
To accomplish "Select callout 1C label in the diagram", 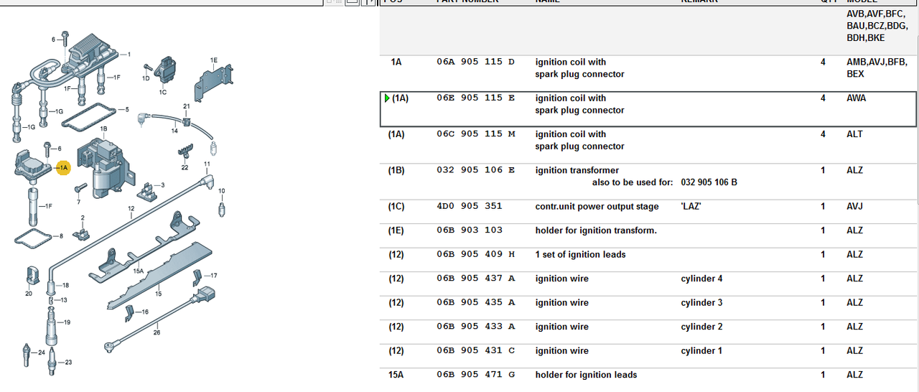I will pyautogui.click(x=163, y=92).
